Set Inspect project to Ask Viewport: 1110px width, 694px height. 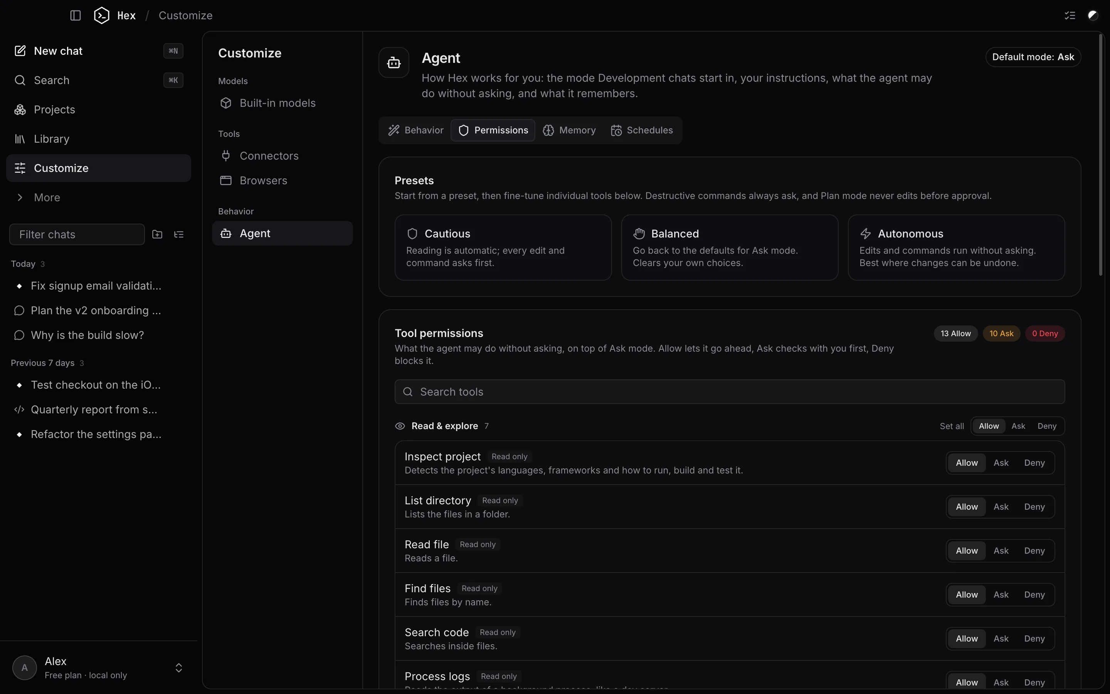pos(1001,463)
